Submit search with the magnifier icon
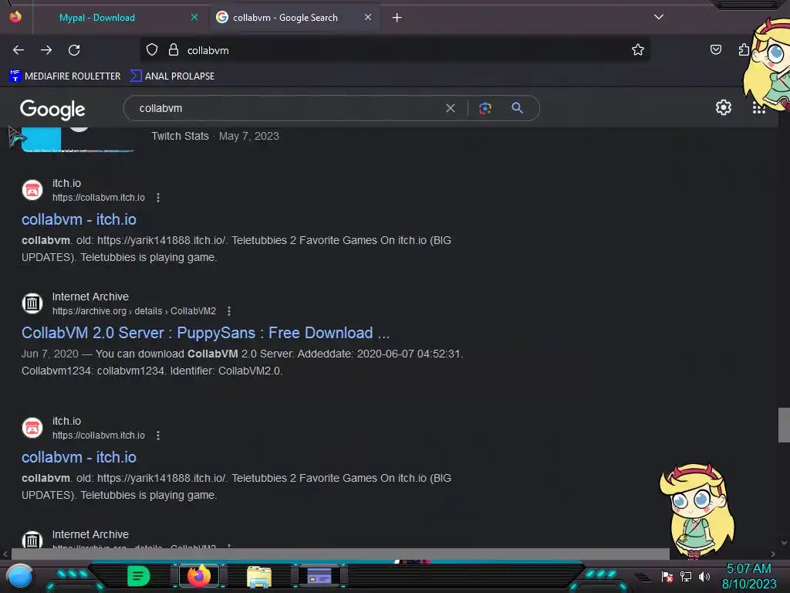This screenshot has width=790, height=593. tap(517, 108)
